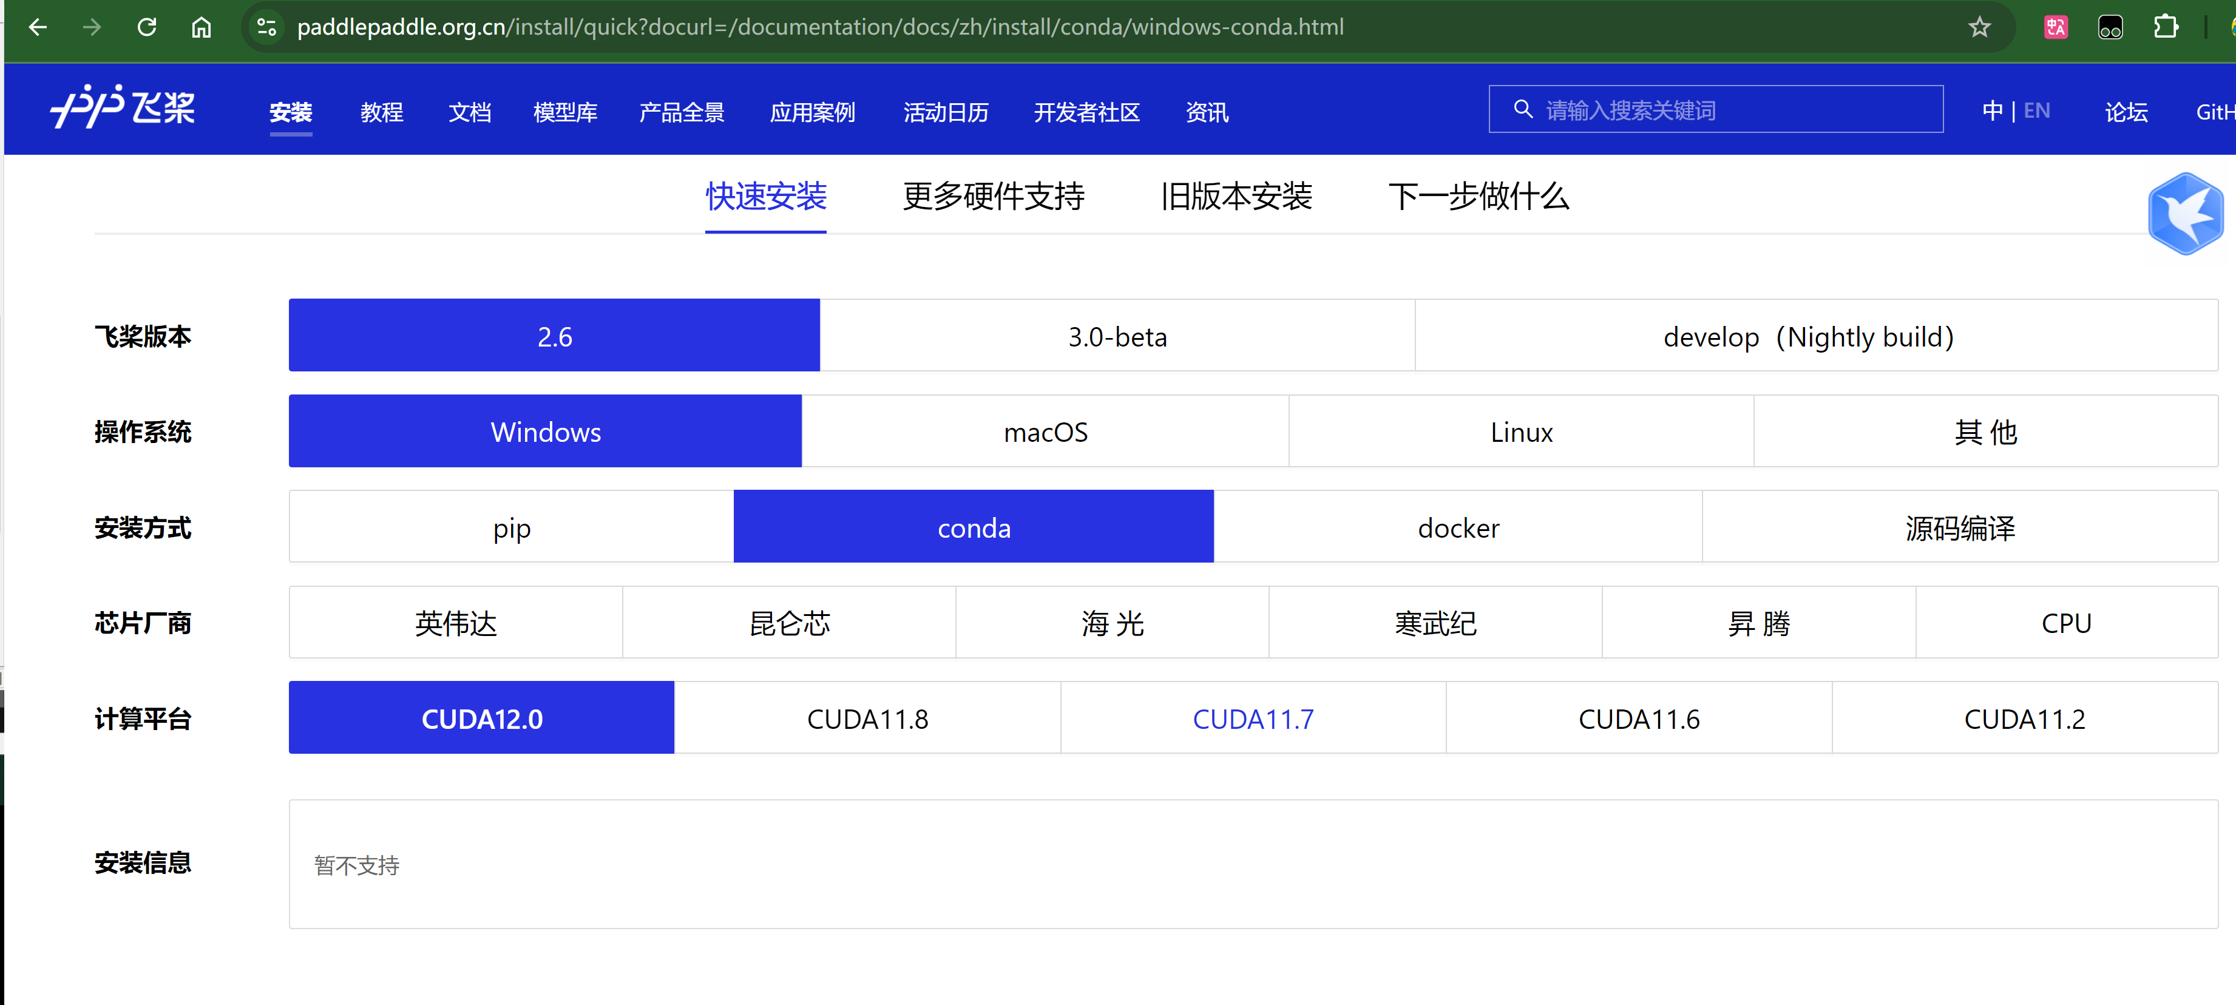
Task: Click the 芯片厂商 row label
Action: coord(143,622)
